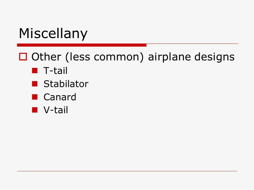Click the word "designs" in main bullet
This screenshot has width=254, height=190.
coord(214,57)
